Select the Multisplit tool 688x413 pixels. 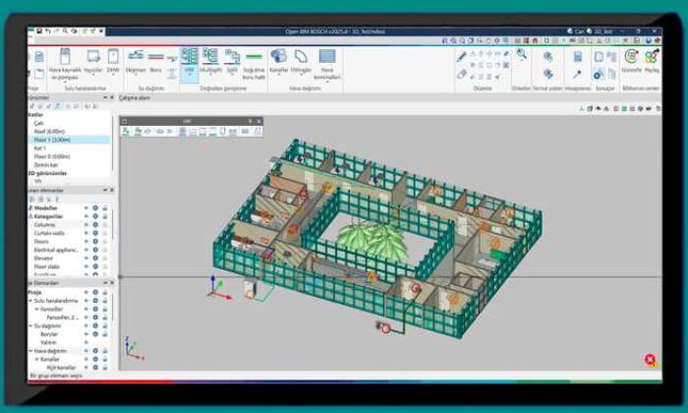[x=210, y=61]
